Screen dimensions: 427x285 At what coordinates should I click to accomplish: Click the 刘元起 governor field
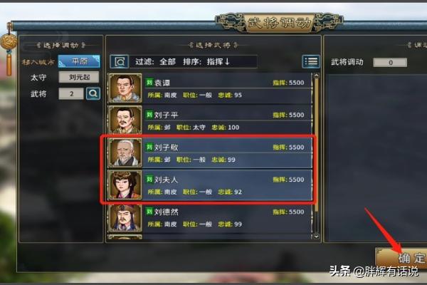pos(79,77)
